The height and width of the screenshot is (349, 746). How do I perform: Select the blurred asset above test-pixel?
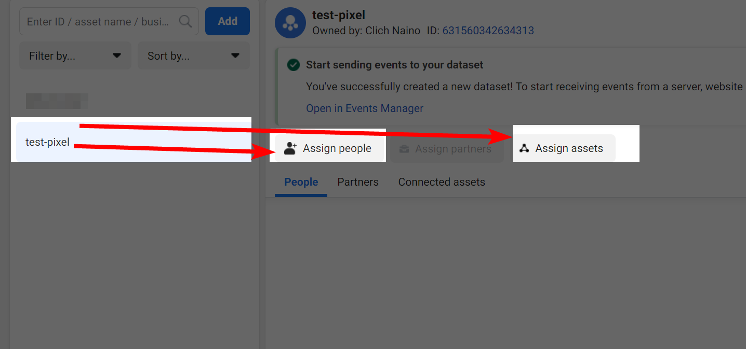[x=57, y=101]
